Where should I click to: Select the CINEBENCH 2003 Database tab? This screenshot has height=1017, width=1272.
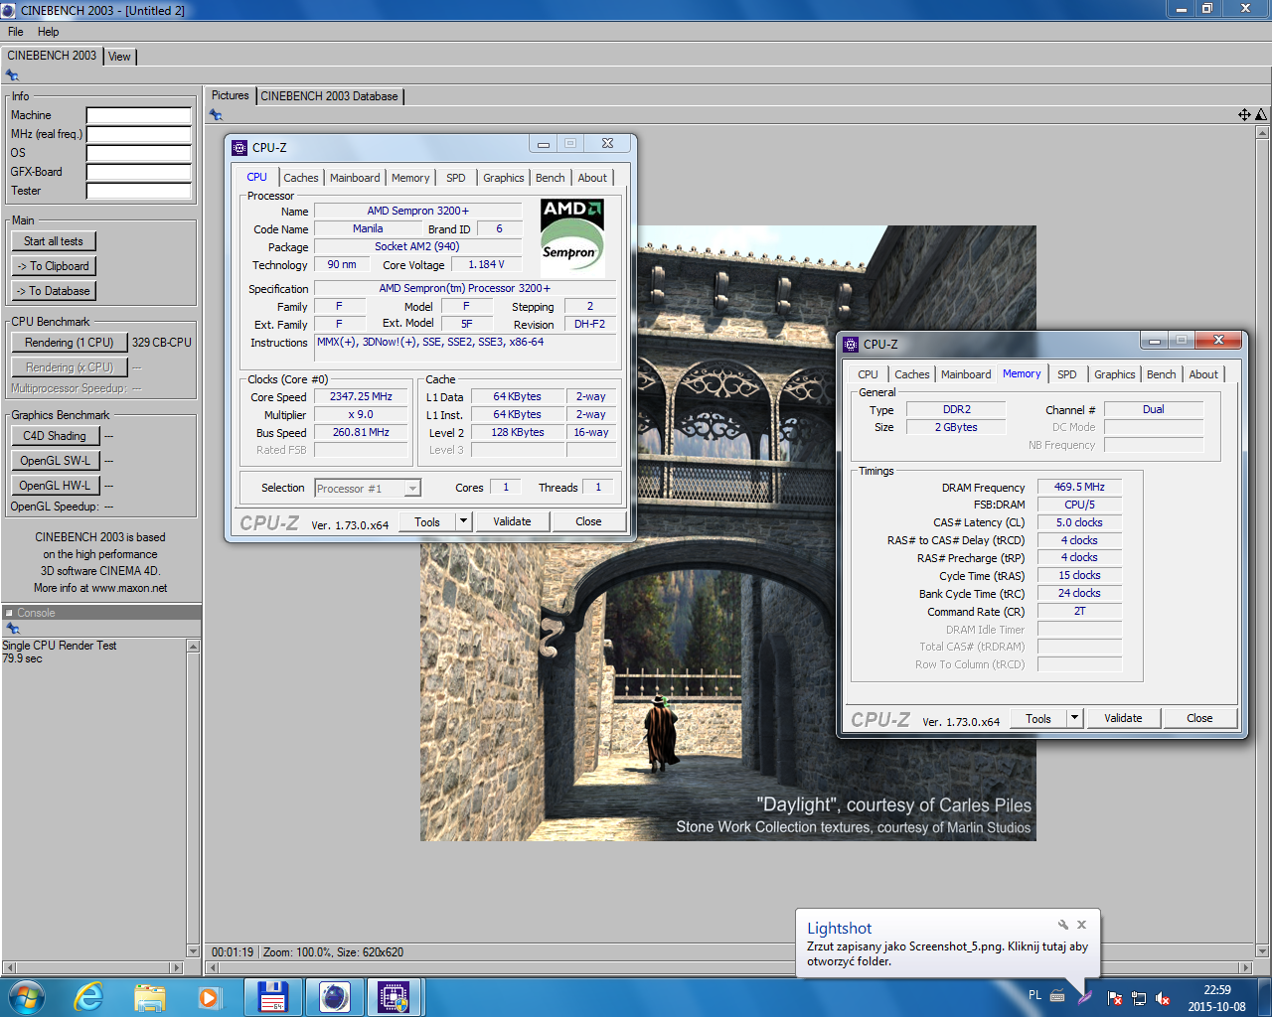click(329, 96)
